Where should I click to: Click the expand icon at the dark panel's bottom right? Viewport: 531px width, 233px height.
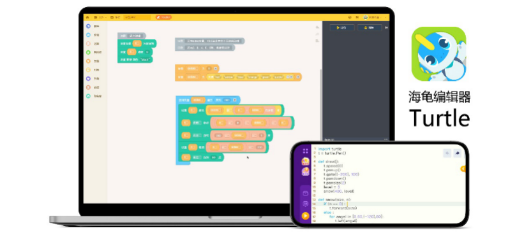385,139
